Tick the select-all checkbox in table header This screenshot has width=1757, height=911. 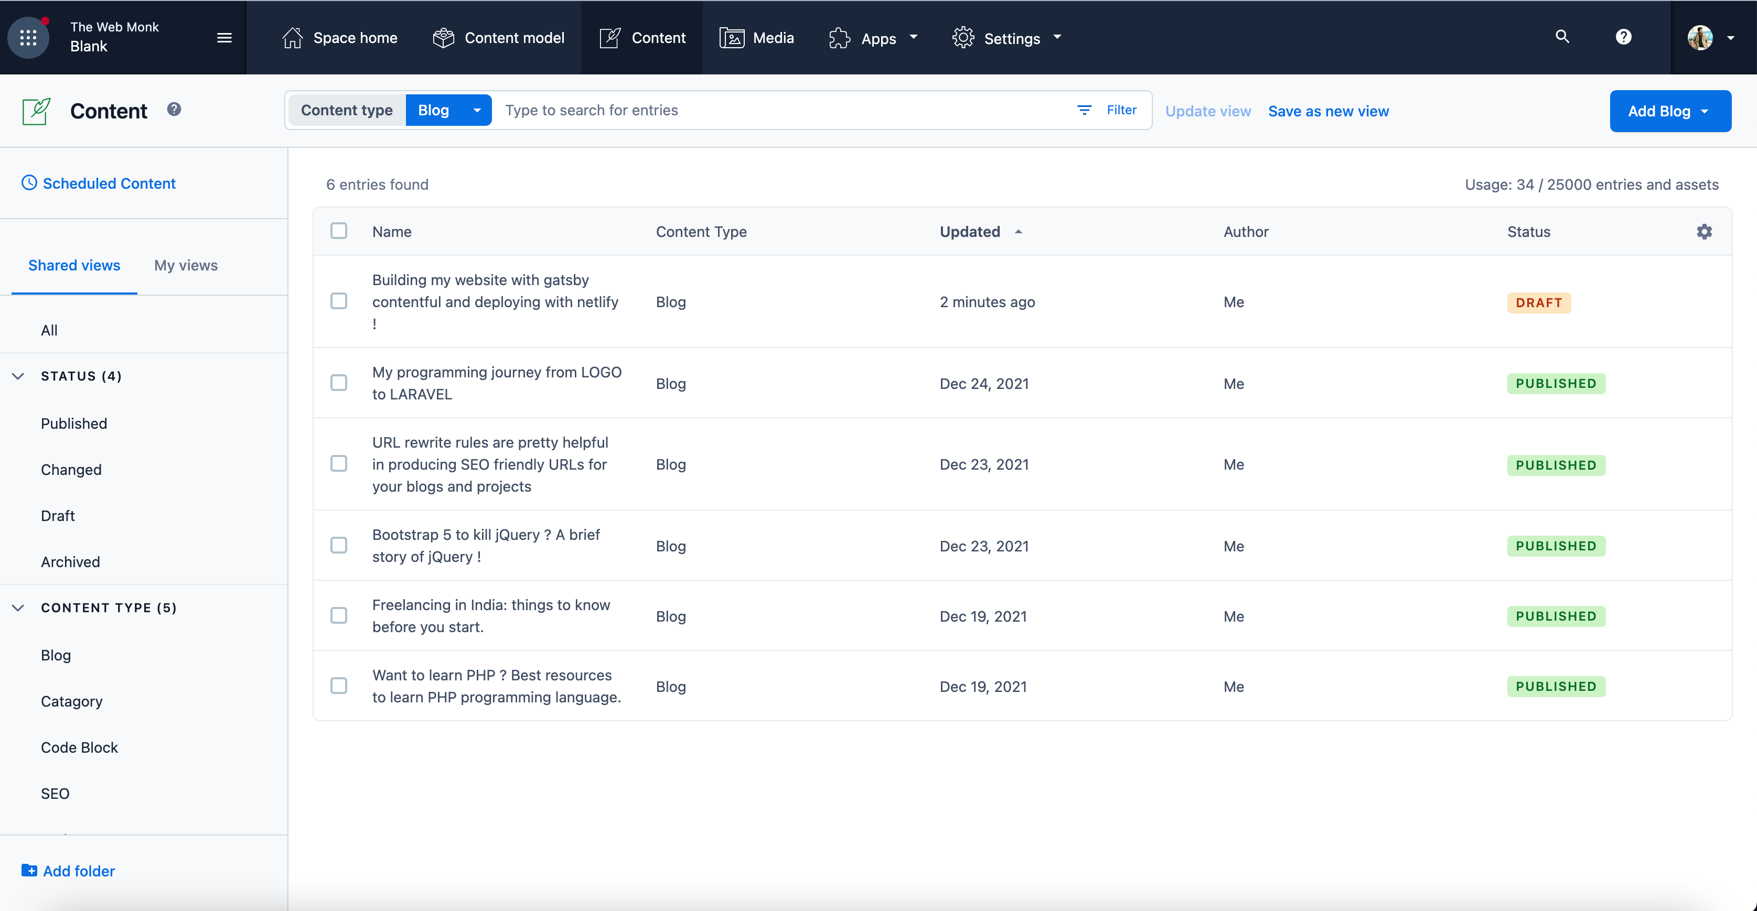click(338, 231)
